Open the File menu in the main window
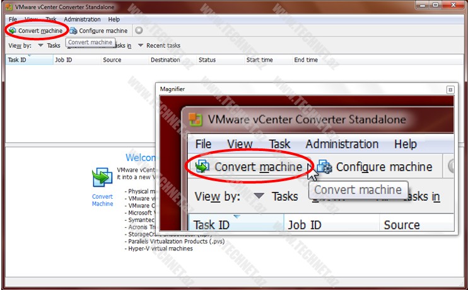The width and height of the screenshot is (468, 290). coord(13,20)
